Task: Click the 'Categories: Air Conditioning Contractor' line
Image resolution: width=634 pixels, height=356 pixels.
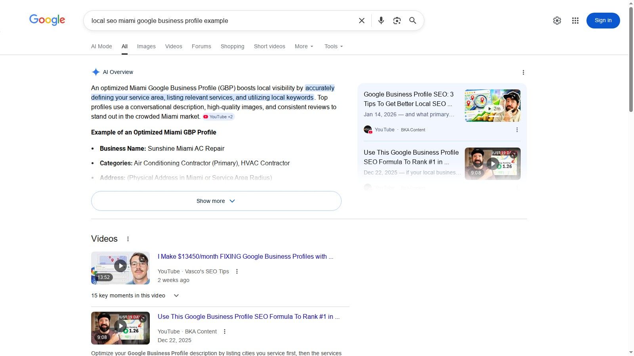Action: [x=195, y=163]
